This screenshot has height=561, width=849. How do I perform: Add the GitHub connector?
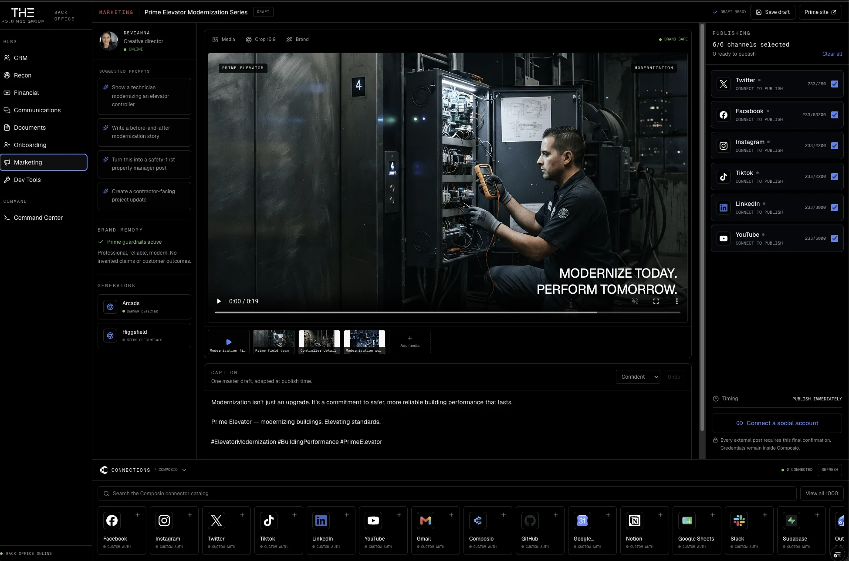tap(556, 515)
